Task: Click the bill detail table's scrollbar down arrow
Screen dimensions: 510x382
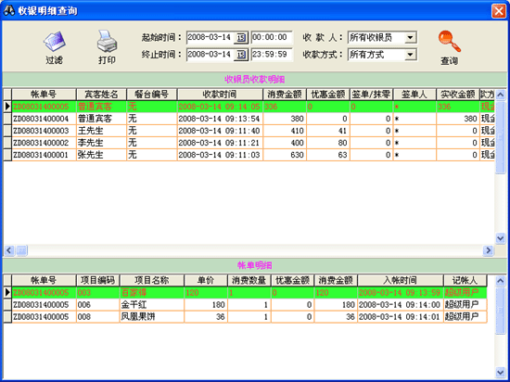Action: pyautogui.click(x=500, y=372)
